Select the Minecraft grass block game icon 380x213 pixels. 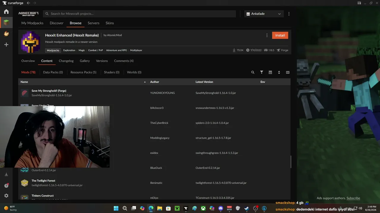click(x=6, y=22)
